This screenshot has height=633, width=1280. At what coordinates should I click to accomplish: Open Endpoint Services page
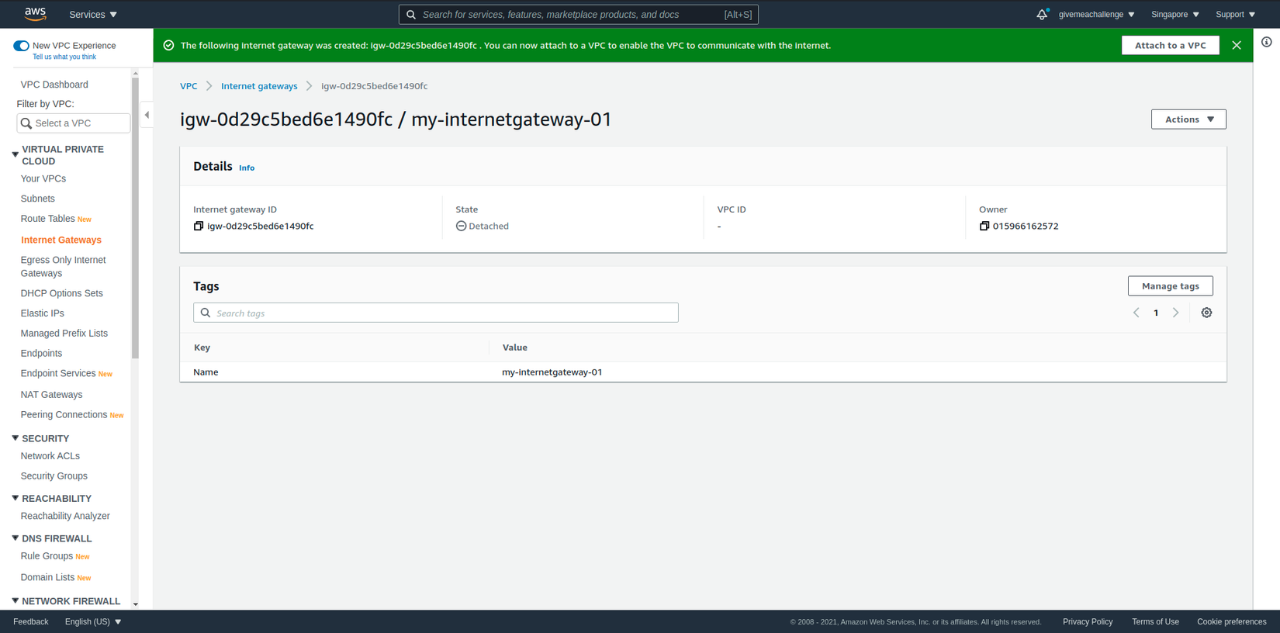coord(58,373)
